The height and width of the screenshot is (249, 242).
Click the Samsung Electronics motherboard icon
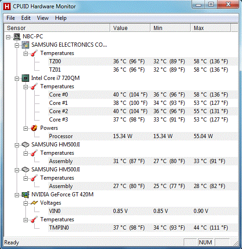[x=25, y=45]
